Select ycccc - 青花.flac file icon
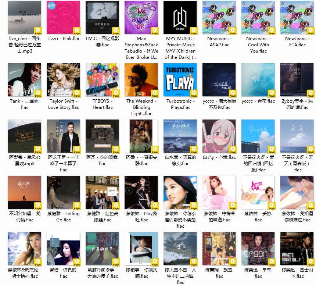316x285 pixels. (258, 80)
